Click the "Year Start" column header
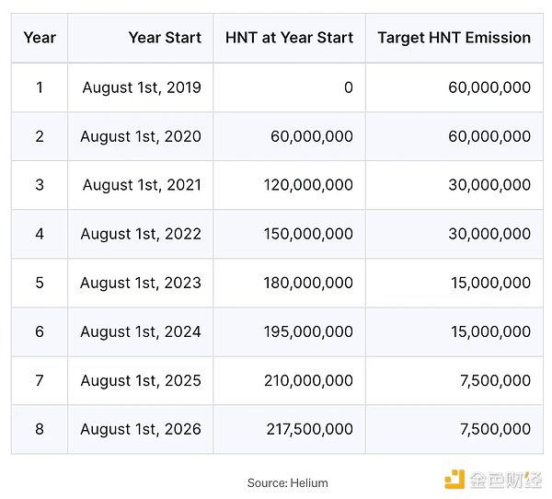The image size is (552, 499). pyautogui.click(x=164, y=38)
